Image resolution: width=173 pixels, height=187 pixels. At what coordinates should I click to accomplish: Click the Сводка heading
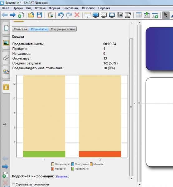pos(18,36)
